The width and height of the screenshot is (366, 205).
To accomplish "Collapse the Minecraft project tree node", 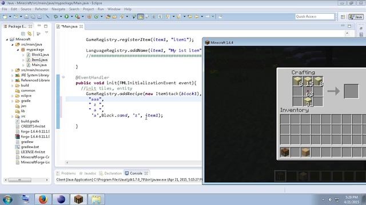I will click(7, 39).
